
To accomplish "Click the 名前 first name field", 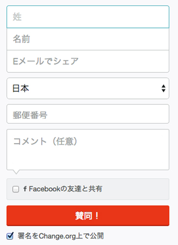I will [88, 39].
